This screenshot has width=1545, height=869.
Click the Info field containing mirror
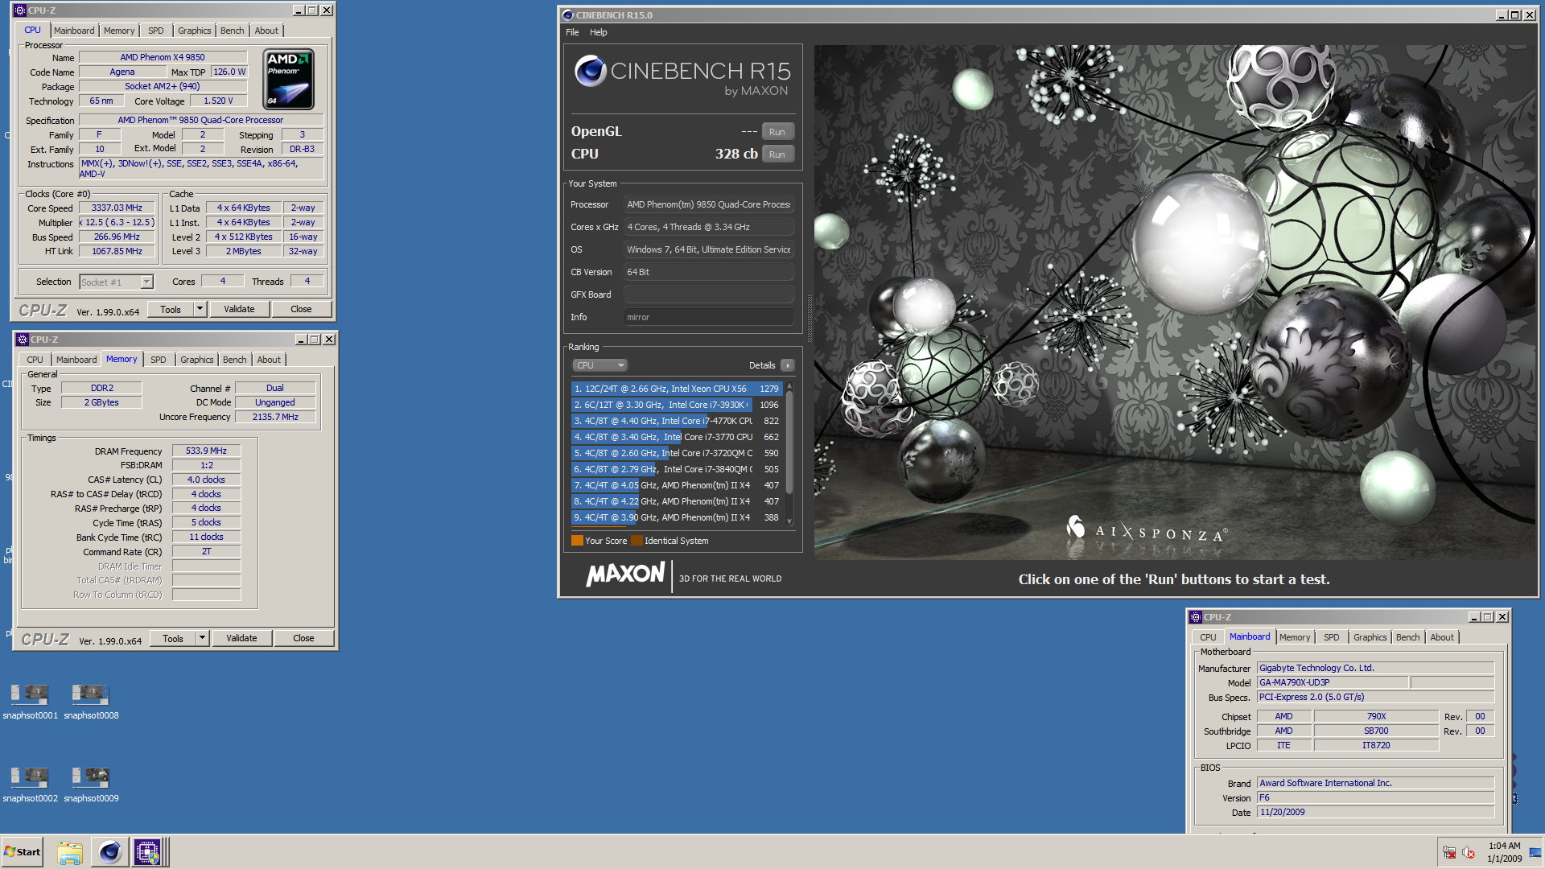708,317
